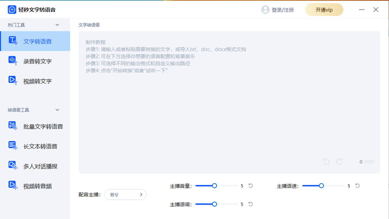Switch to the 文字转语音 tab

(89, 25)
